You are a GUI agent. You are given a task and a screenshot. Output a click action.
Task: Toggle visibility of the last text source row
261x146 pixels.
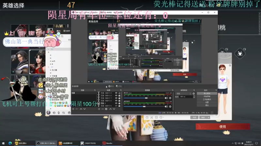116,106
